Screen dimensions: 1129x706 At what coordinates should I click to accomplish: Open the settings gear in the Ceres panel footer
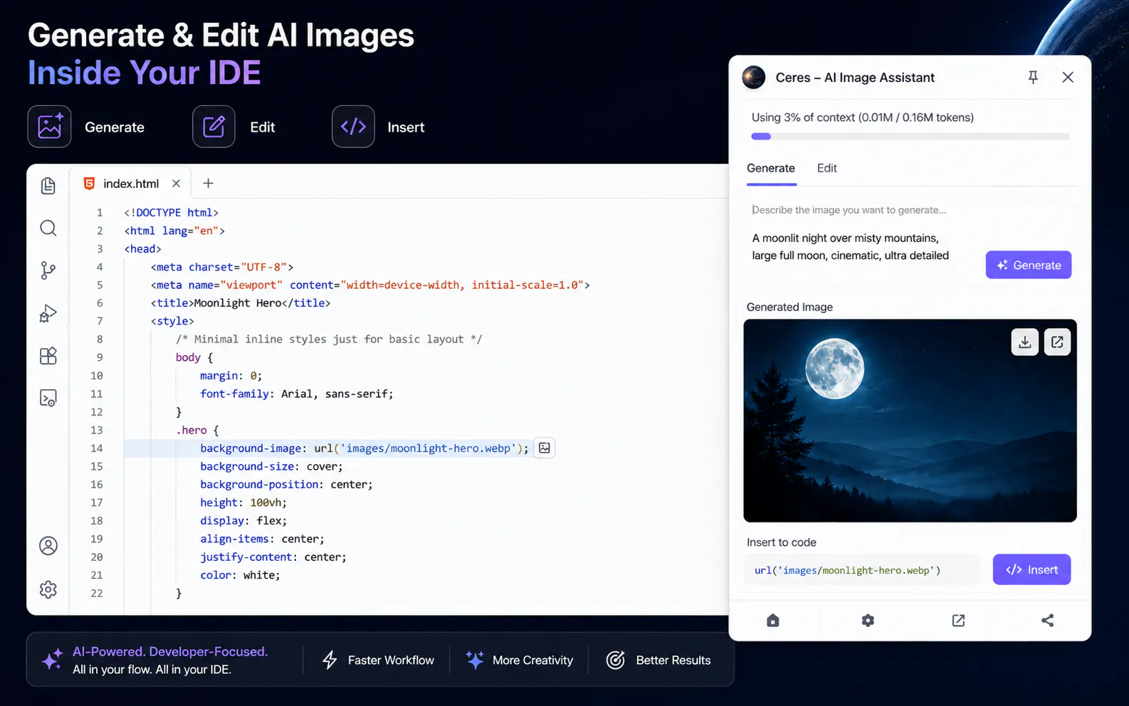[868, 621]
